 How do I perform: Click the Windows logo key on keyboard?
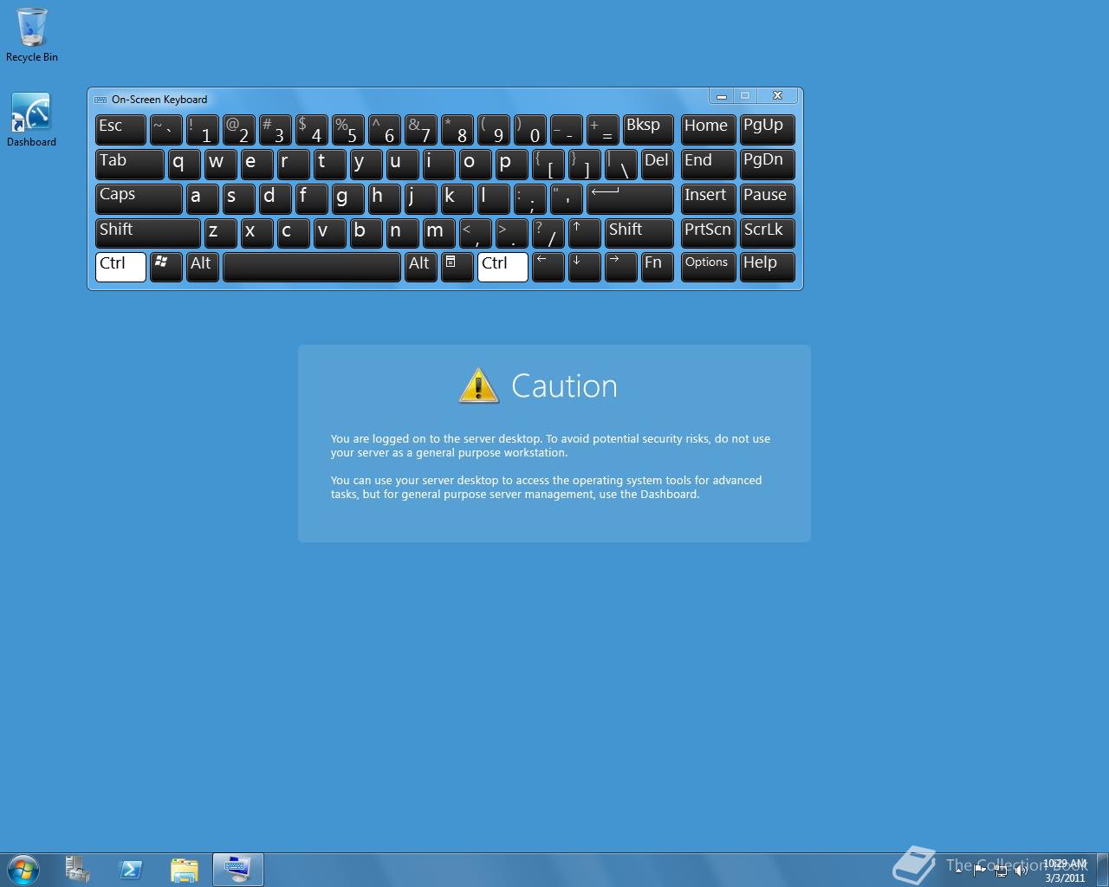point(165,267)
